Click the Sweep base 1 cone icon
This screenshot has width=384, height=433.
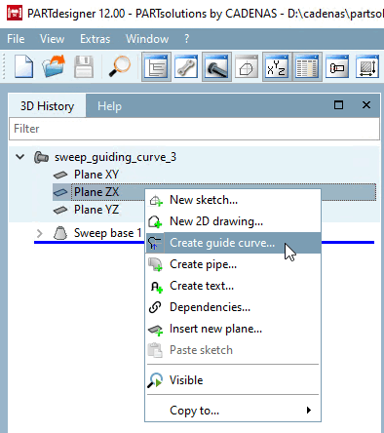coord(60,233)
